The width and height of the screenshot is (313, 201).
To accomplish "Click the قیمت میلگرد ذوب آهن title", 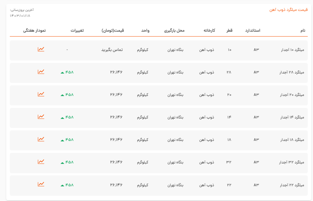I will coord(288,10).
